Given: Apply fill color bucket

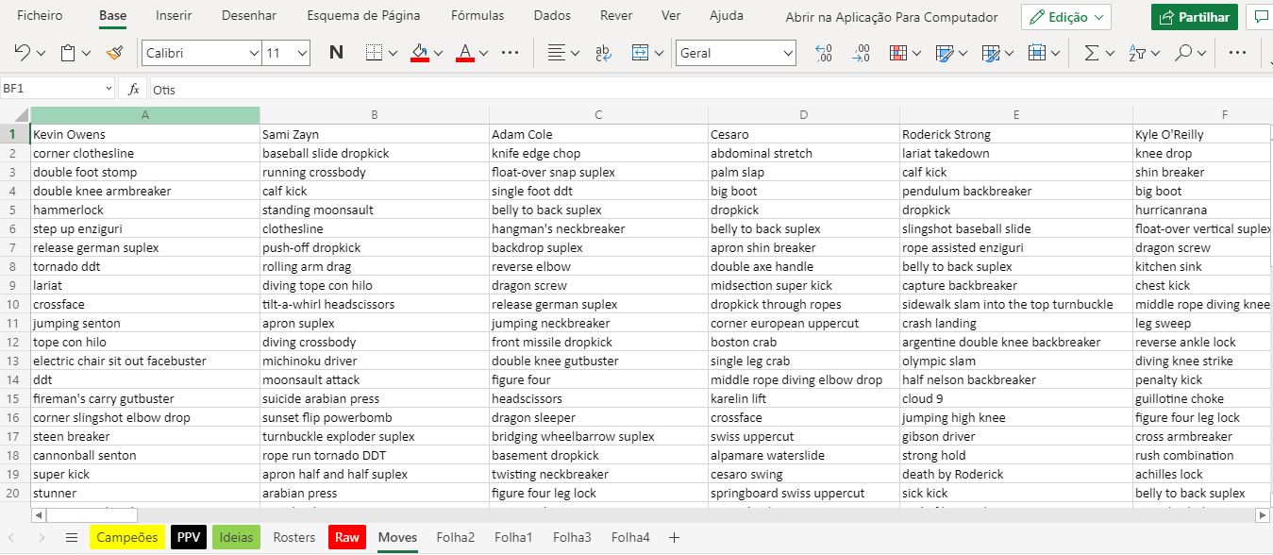Looking at the screenshot, I should click(420, 53).
